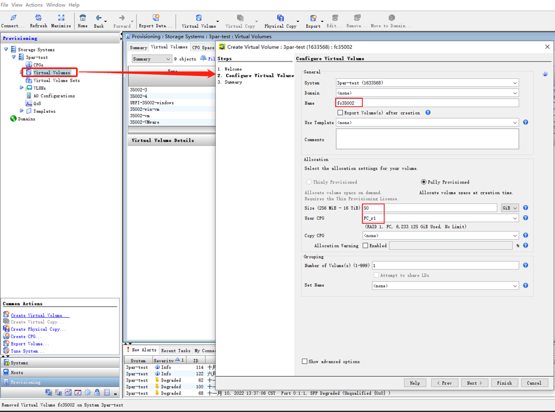Click the Number of Volume(s) input field
Image resolution: width=555 pixels, height=412 pixels.
point(445,265)
